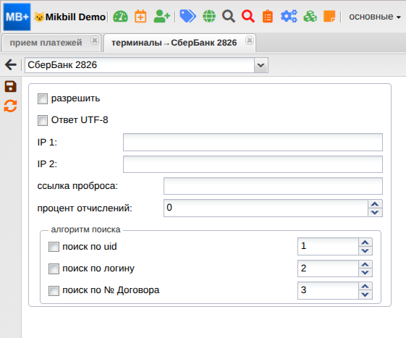406x338 pixels.
Task: Click the ссылка проброса label
Action: point(77,186)
